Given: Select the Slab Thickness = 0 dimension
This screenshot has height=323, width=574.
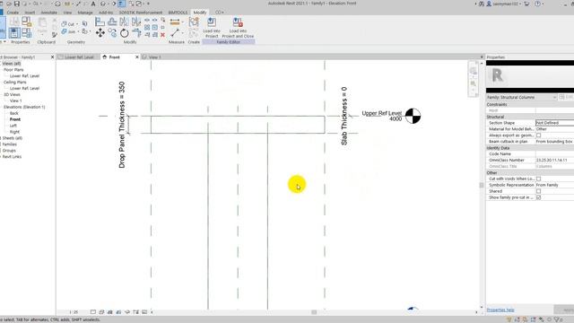Looking at the screenshot, I should 344,116.
